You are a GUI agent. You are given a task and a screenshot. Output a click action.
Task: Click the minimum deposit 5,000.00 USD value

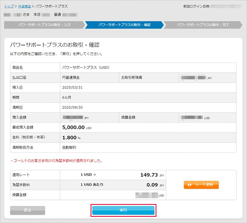tap(77, 128)
